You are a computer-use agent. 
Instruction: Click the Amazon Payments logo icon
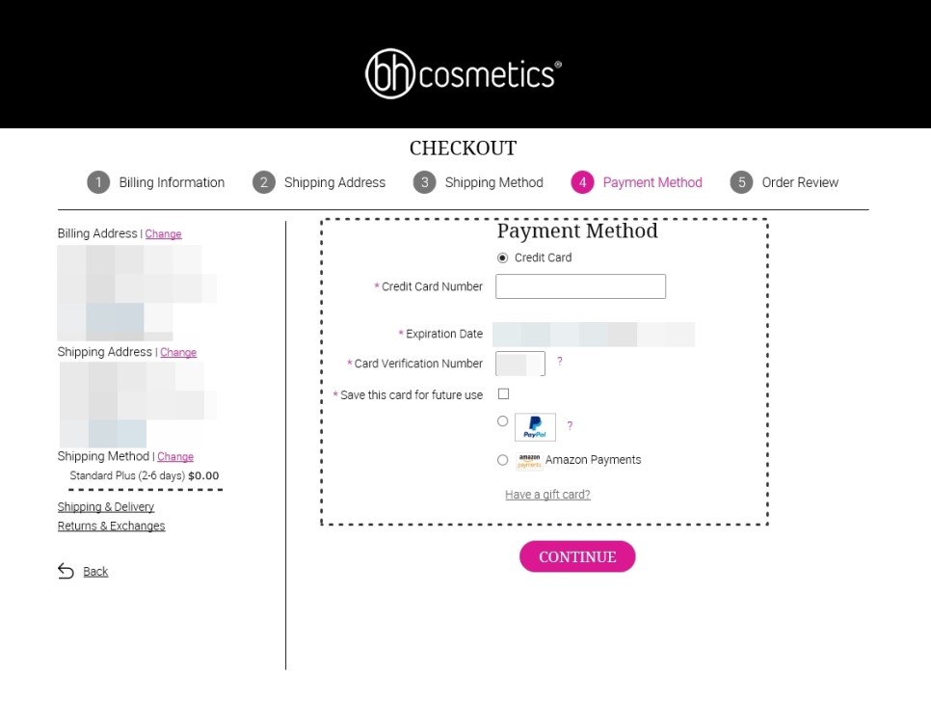529,461
